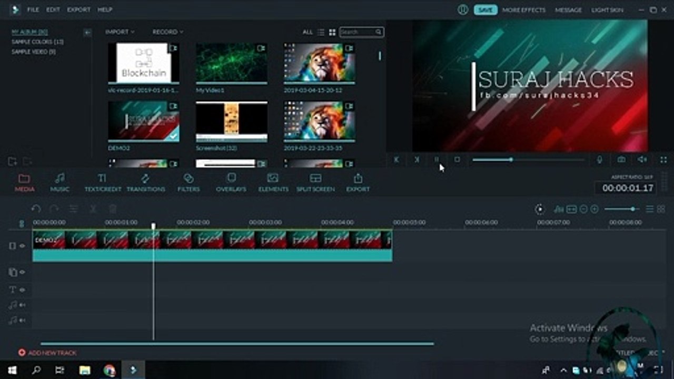Click the timeline Redo arrow
The width and height of the screenshot is (674, 379).
tap(54, 209)
